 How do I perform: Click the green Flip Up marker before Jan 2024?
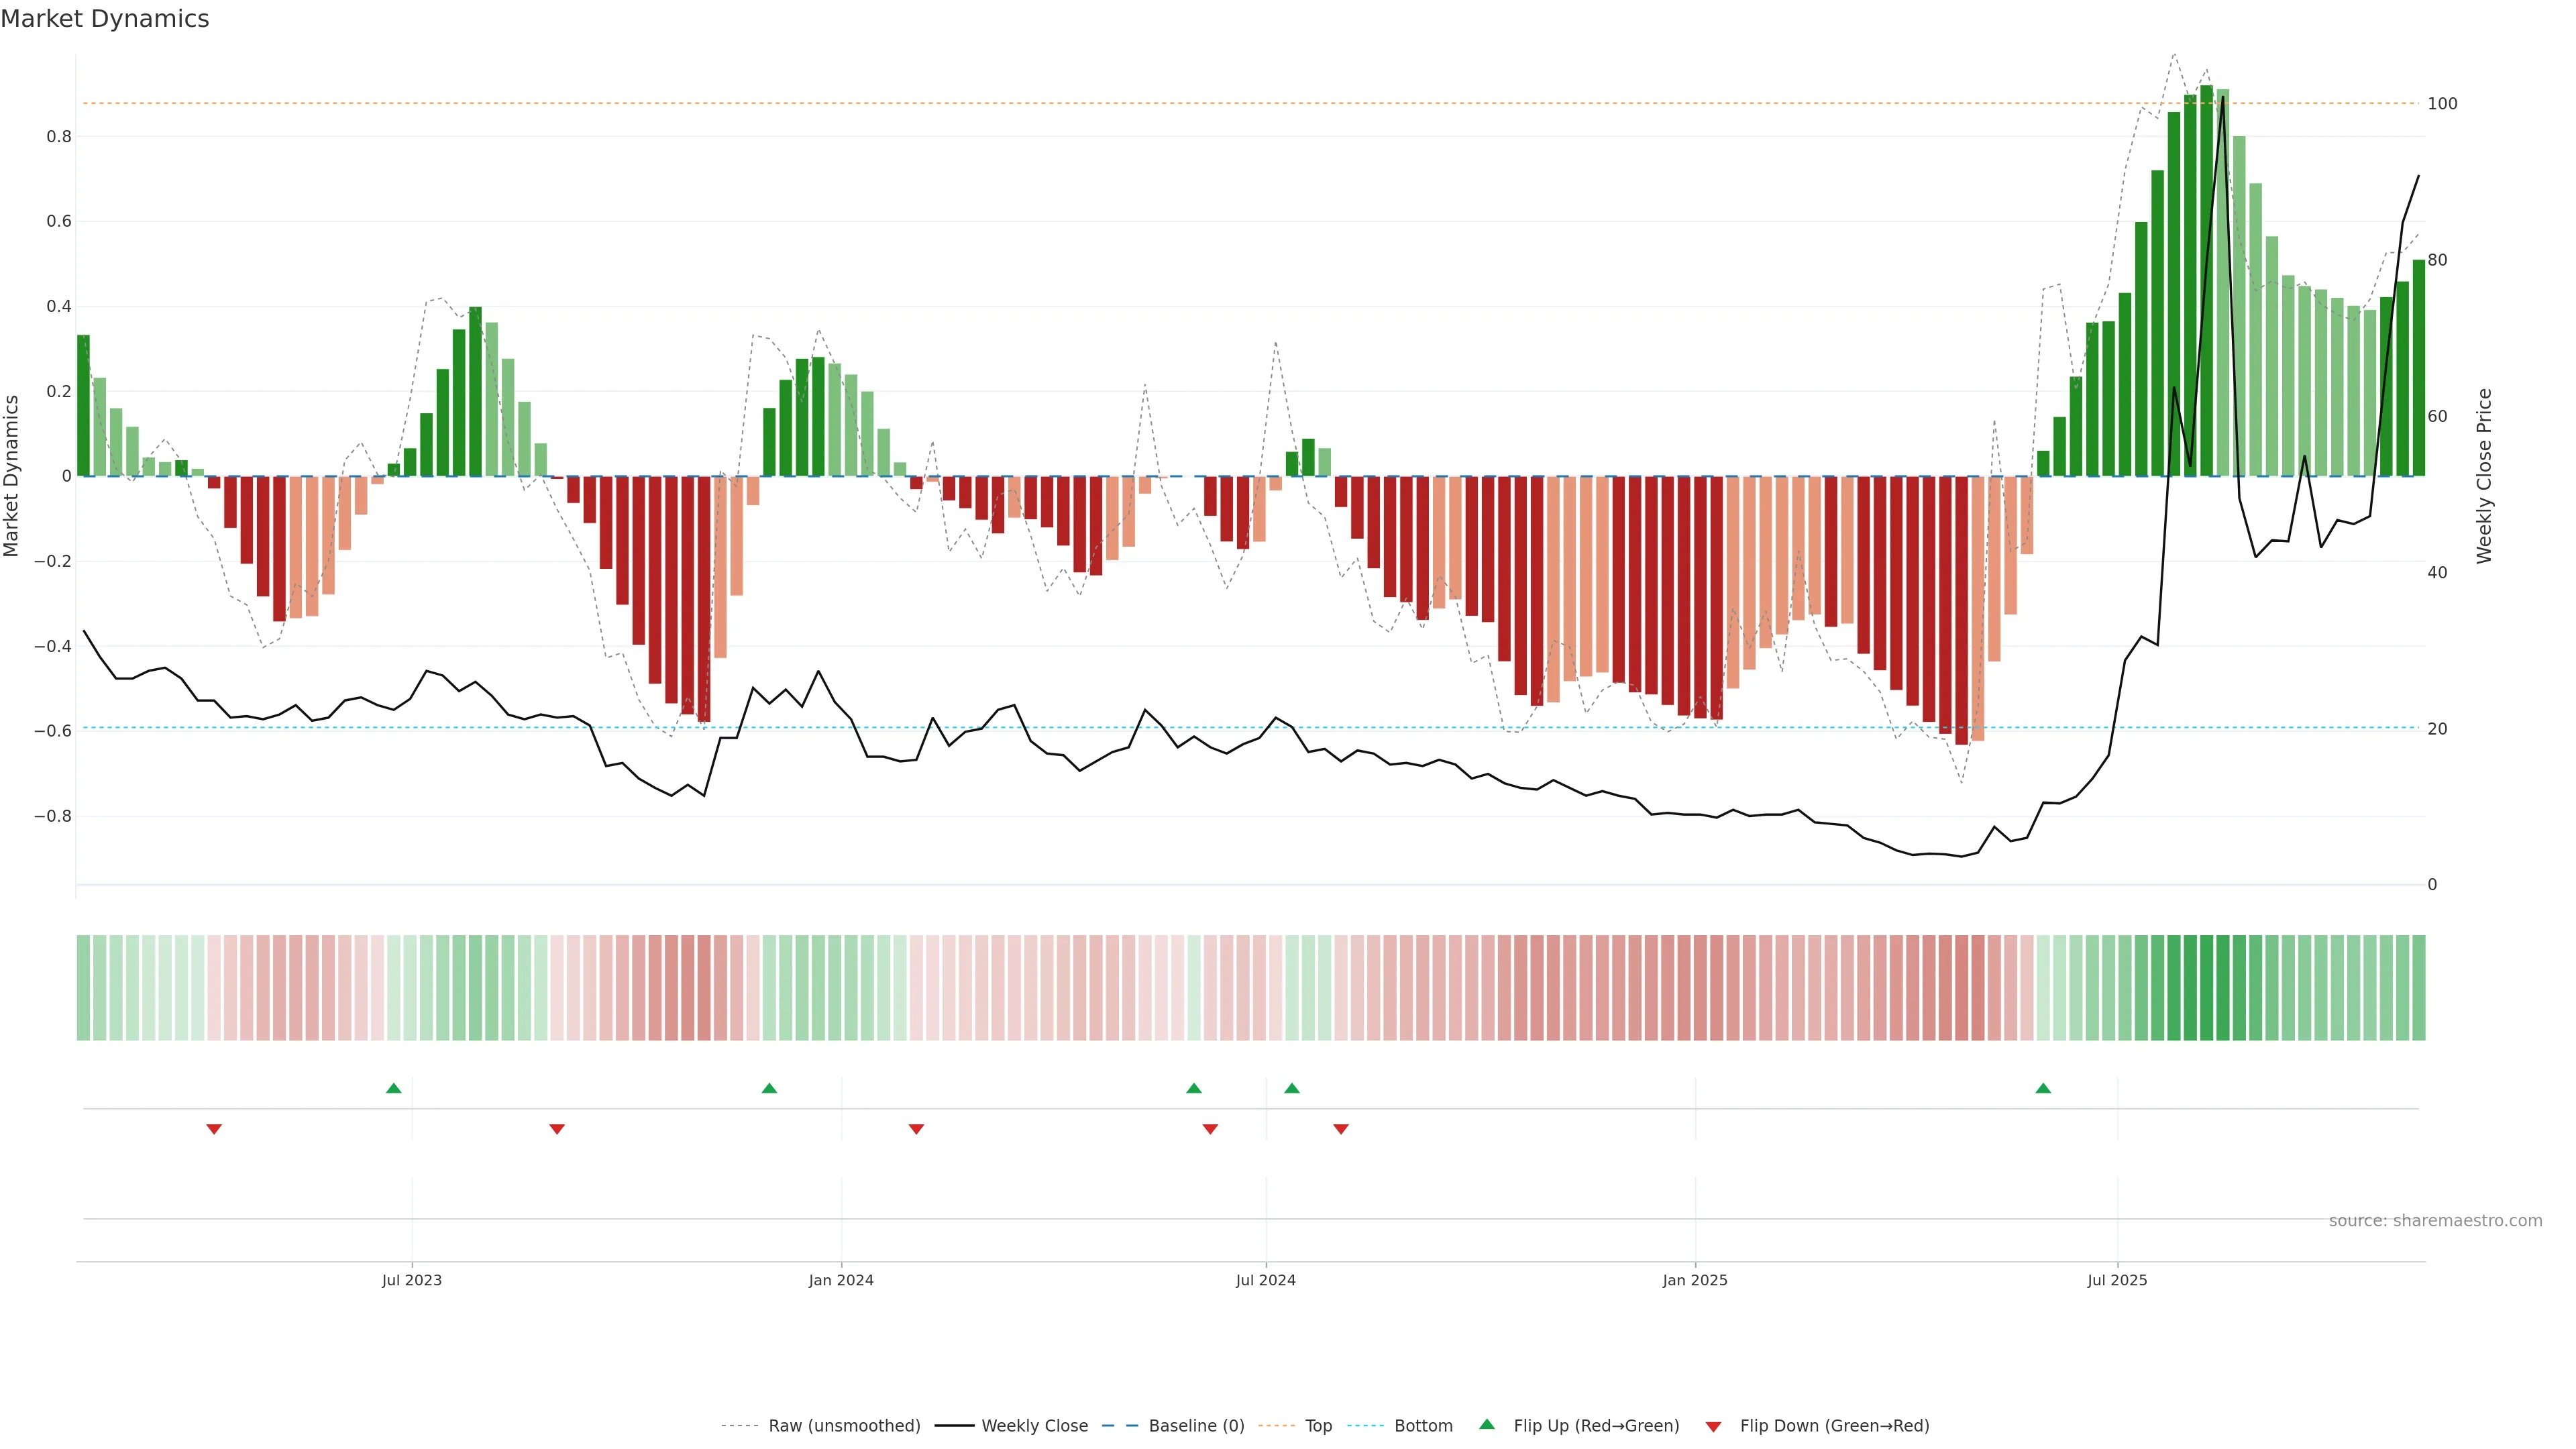[769, 1088]
